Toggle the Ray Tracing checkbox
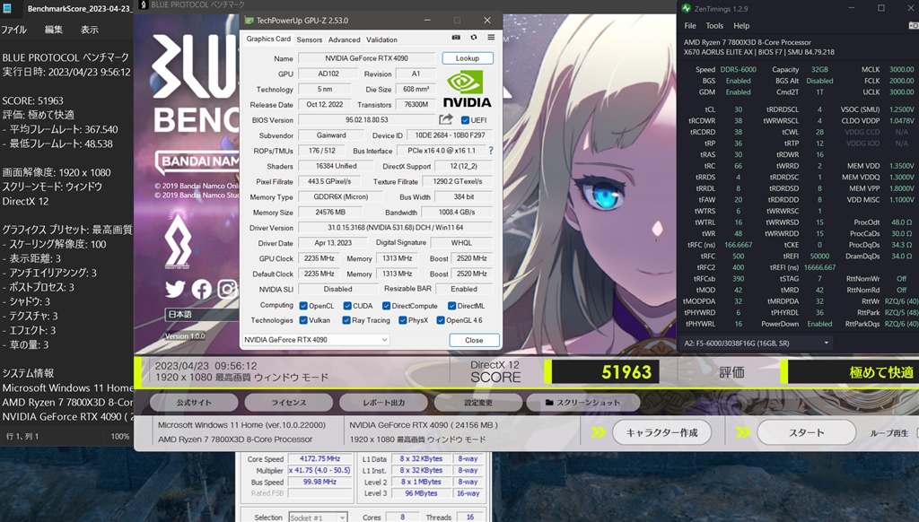 point(346,320)
